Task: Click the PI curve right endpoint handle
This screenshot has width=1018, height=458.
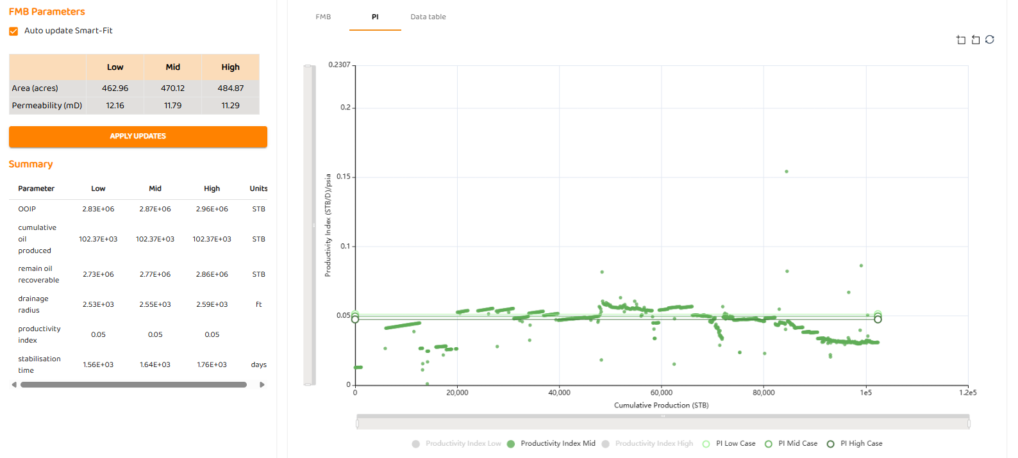Action: pos(878,319)
